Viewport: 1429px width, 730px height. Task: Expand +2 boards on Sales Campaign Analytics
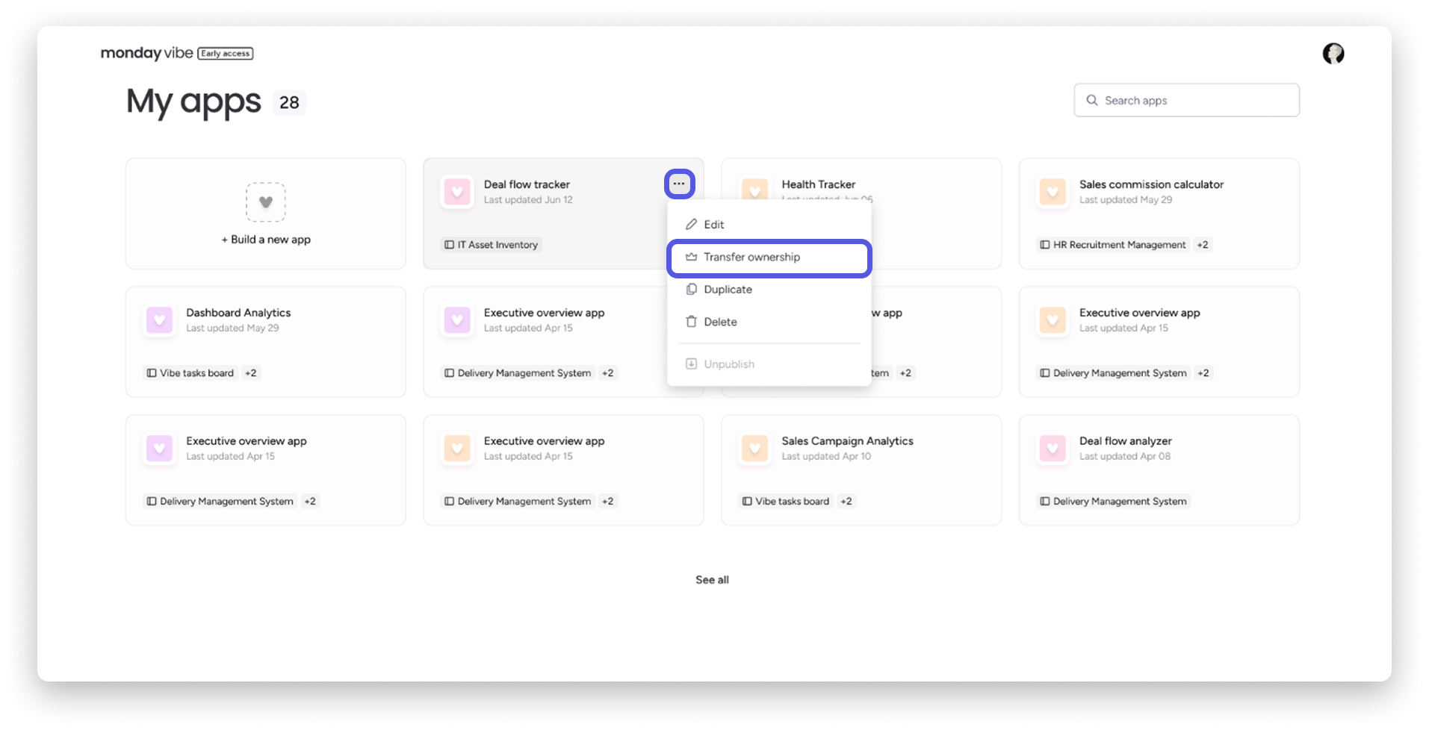846,502
